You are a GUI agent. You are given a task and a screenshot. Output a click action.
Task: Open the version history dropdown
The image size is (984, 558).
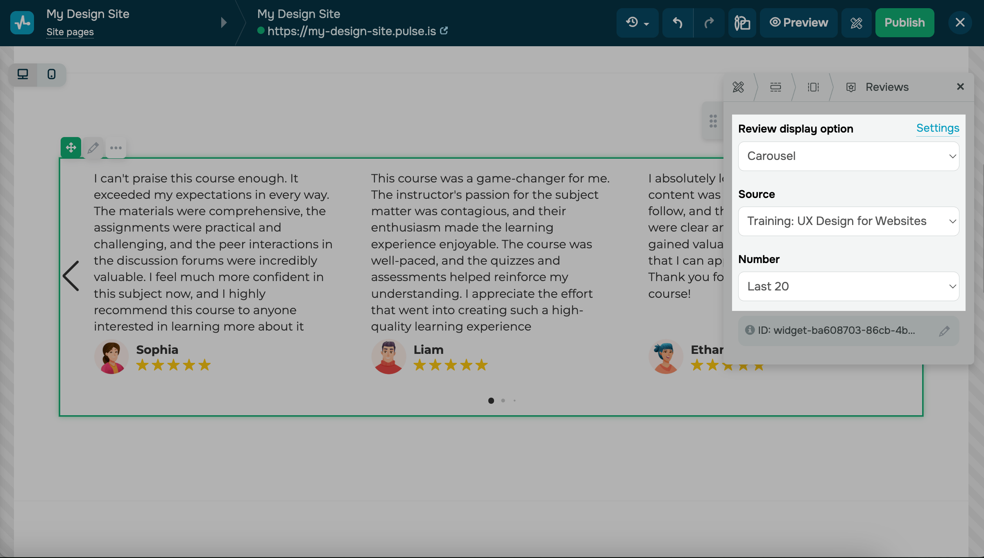[x=637, y=22]
